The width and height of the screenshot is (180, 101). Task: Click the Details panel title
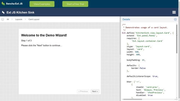[x=126, y=19]
